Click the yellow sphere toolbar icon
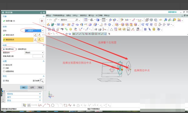The height and width of the screenshot is (113, 188). click(70, 29)
